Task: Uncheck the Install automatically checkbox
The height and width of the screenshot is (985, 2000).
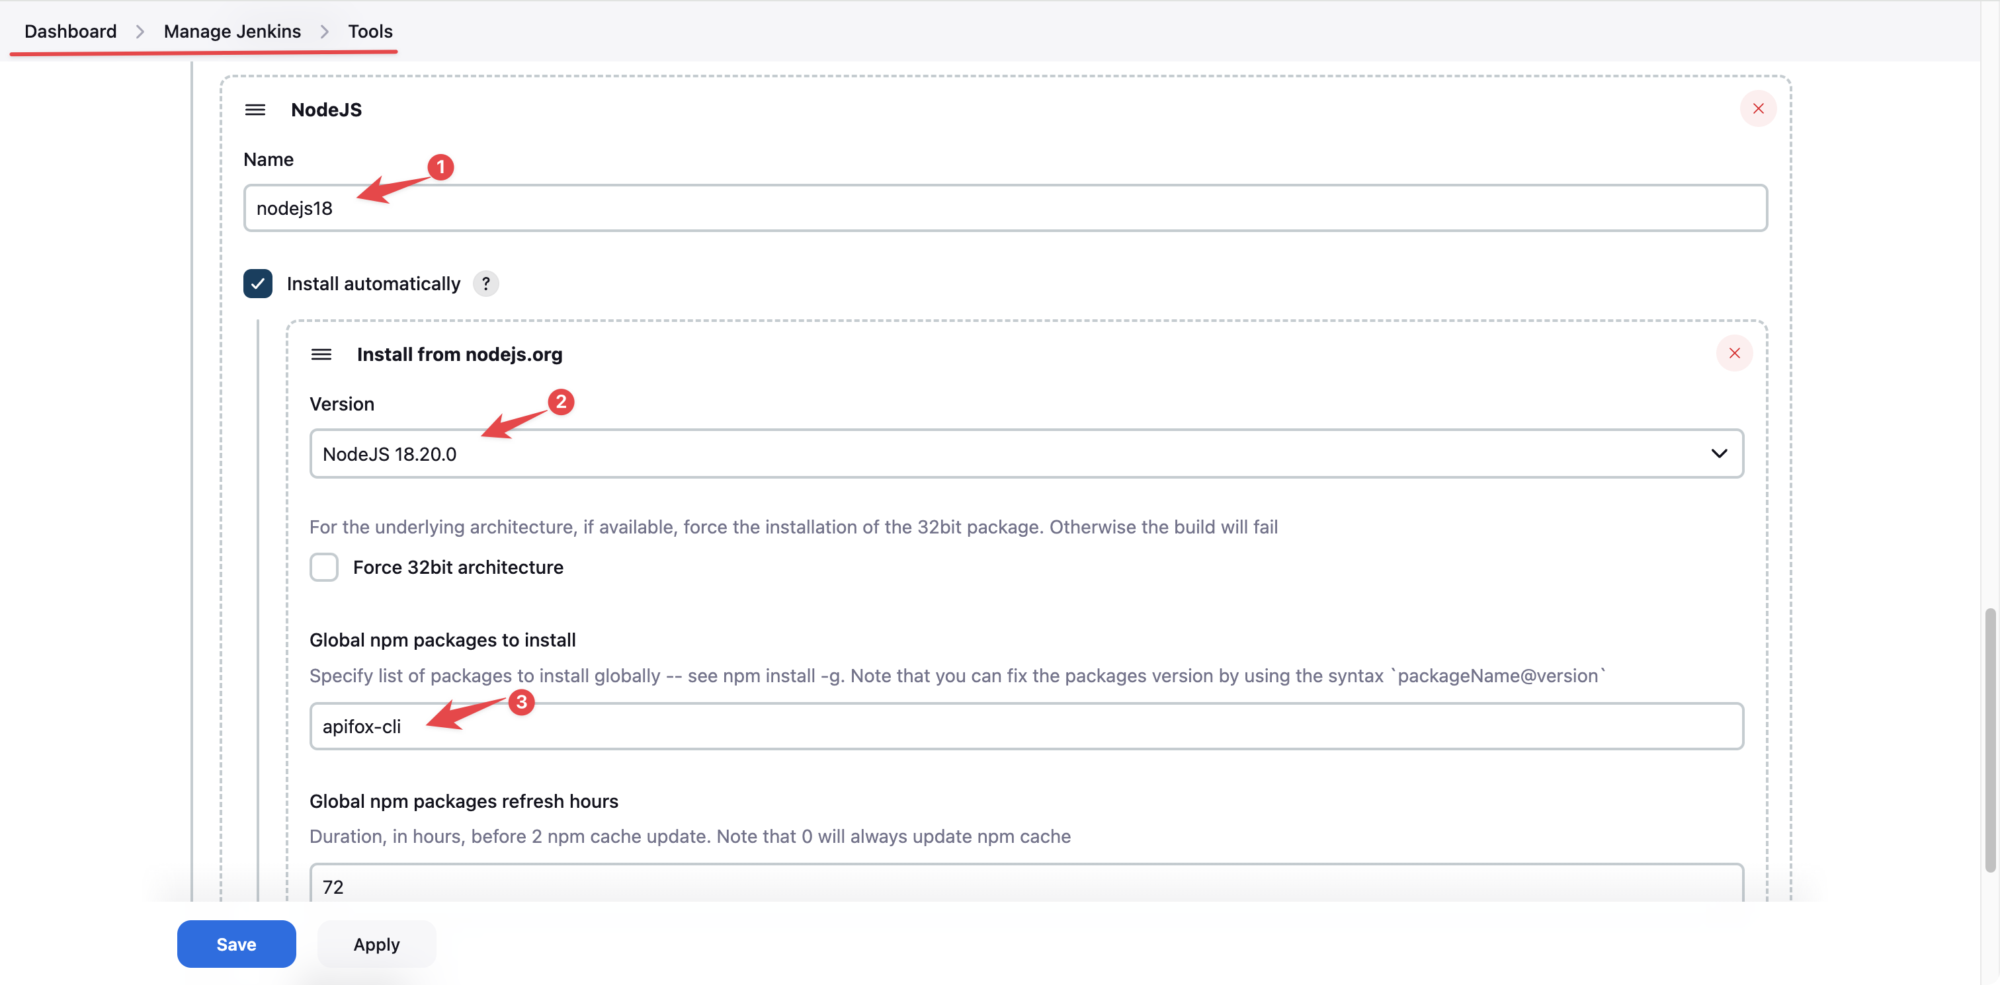Action: (x=258, y=284)
